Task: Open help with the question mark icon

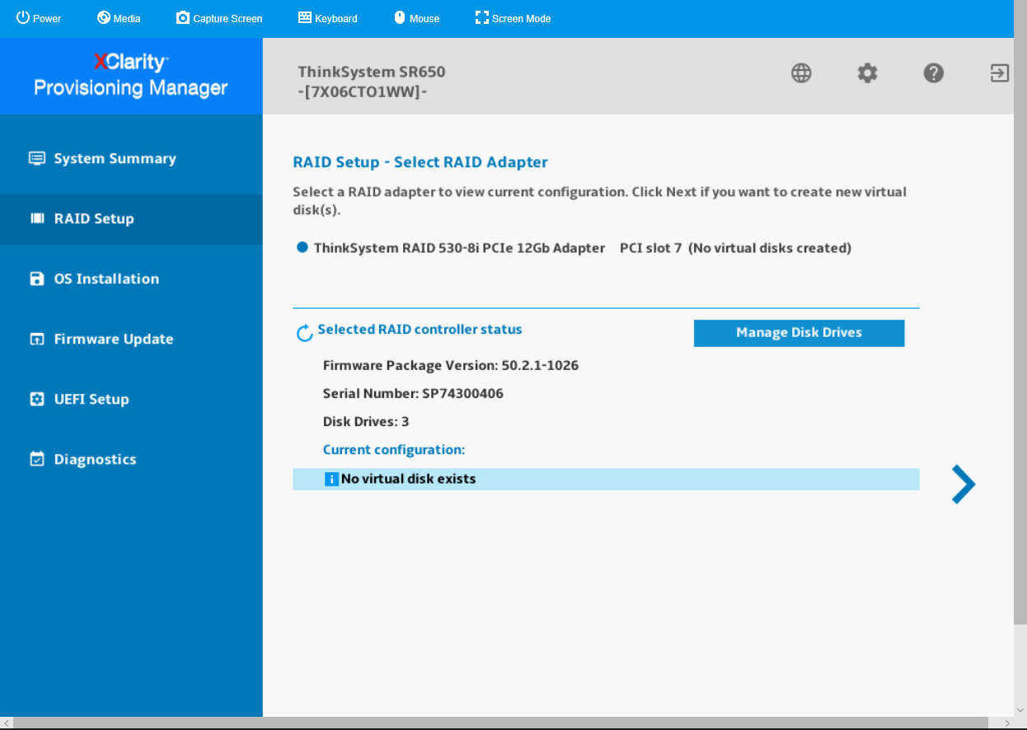Action: pyautogui.click(x=933, y=73)
